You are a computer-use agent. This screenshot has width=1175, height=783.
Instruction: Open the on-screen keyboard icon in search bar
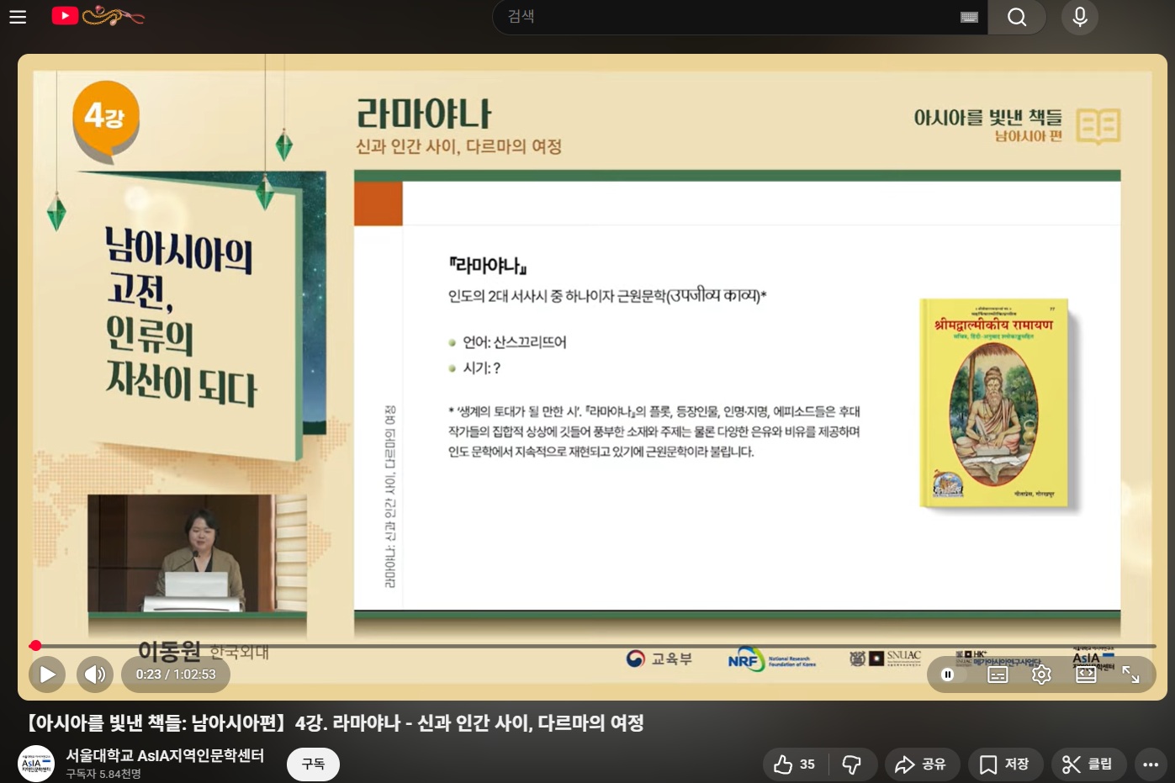click(x=969, y=17)
